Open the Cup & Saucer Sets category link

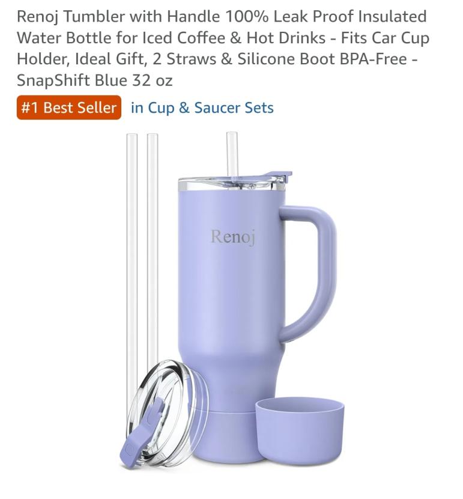tap(202, 108)
